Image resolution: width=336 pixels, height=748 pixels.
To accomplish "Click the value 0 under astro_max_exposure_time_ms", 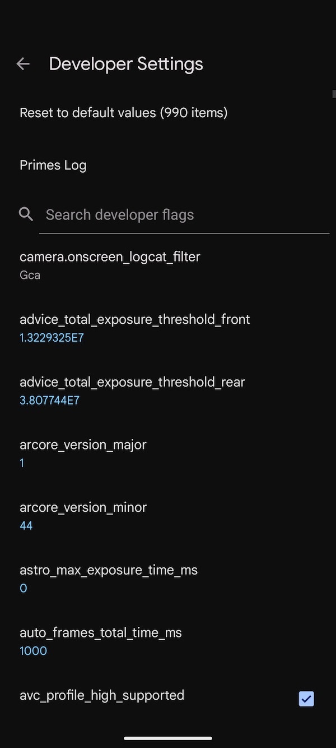I will tap(23, 588).
